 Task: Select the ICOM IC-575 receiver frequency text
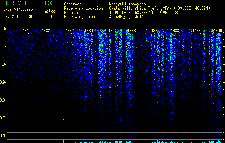pyautogui.click(x=143, y=13)
